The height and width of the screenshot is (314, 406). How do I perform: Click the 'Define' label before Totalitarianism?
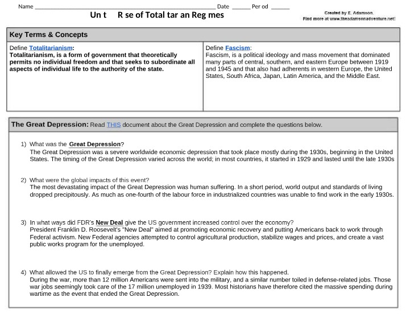[x=18, y=48]
